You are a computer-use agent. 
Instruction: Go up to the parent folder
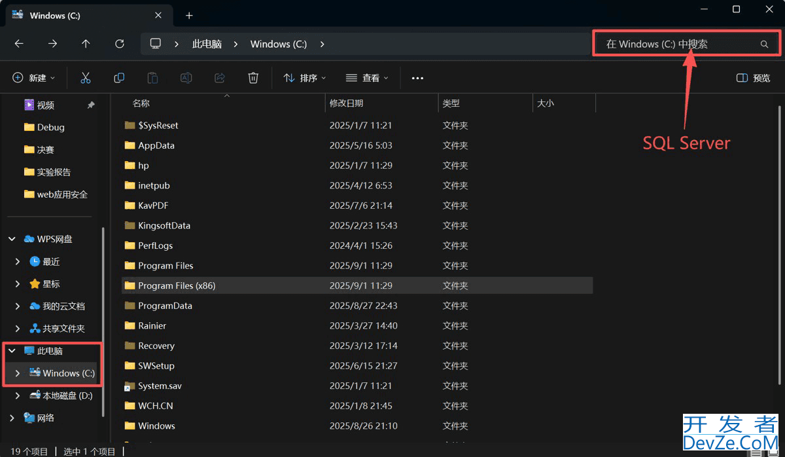[x=86, y=43]
